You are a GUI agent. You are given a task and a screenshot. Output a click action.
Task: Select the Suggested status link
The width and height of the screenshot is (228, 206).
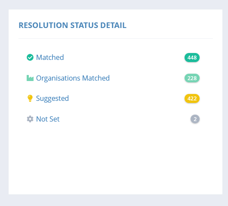pos(52,99)
